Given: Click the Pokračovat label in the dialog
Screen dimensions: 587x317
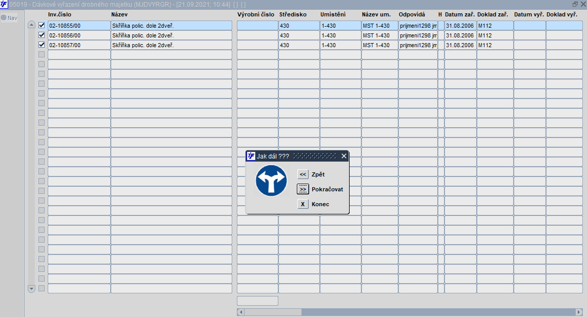Looking at the screenshot, I should point(327,189).
